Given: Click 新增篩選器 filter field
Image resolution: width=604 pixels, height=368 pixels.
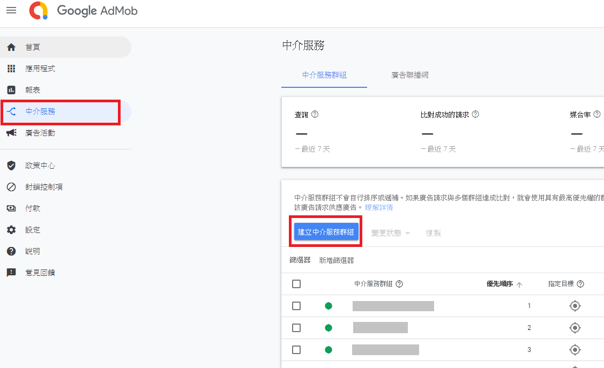Looking at the screenshot, I should [x=336, y=261].
